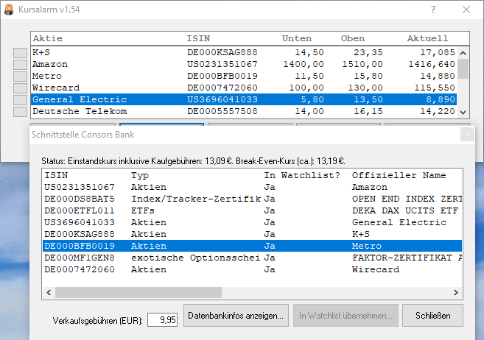Click the In Watchlist übernehmen... button
This screenshot has width=484, height=340.
(346, 316)
